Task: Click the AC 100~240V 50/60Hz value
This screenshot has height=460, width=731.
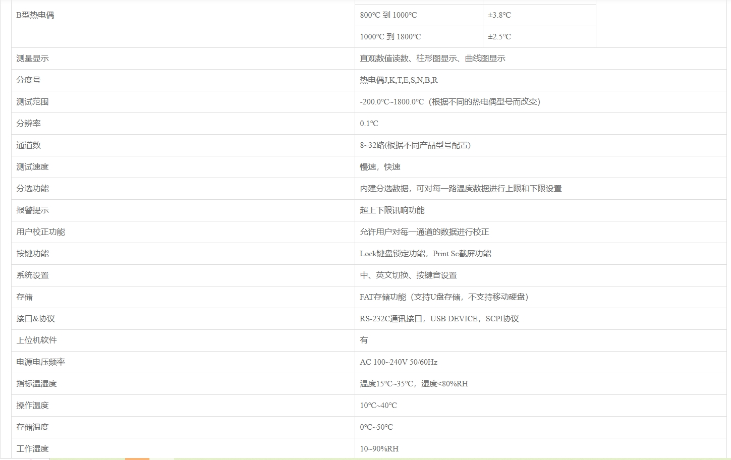Action: click(x=399, y=362)
